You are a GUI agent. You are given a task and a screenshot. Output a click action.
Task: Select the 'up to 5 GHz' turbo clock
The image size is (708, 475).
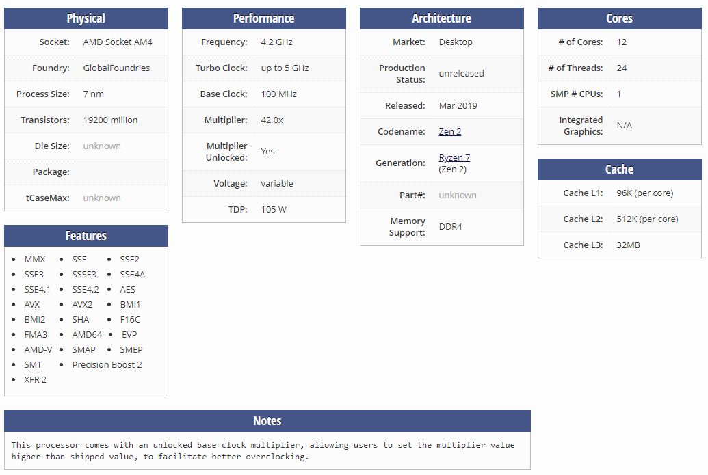coord(285,68)
